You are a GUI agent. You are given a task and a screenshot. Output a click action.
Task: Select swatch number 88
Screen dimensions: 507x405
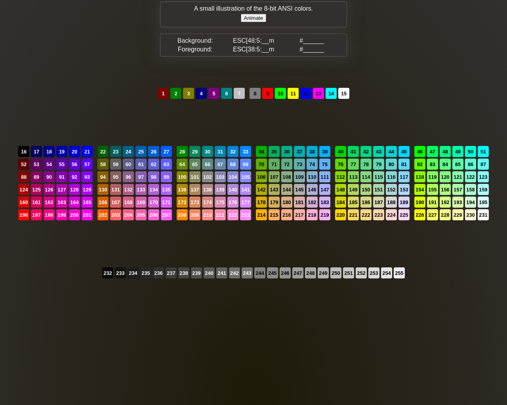pyautogui.click(x=24, y=177)
